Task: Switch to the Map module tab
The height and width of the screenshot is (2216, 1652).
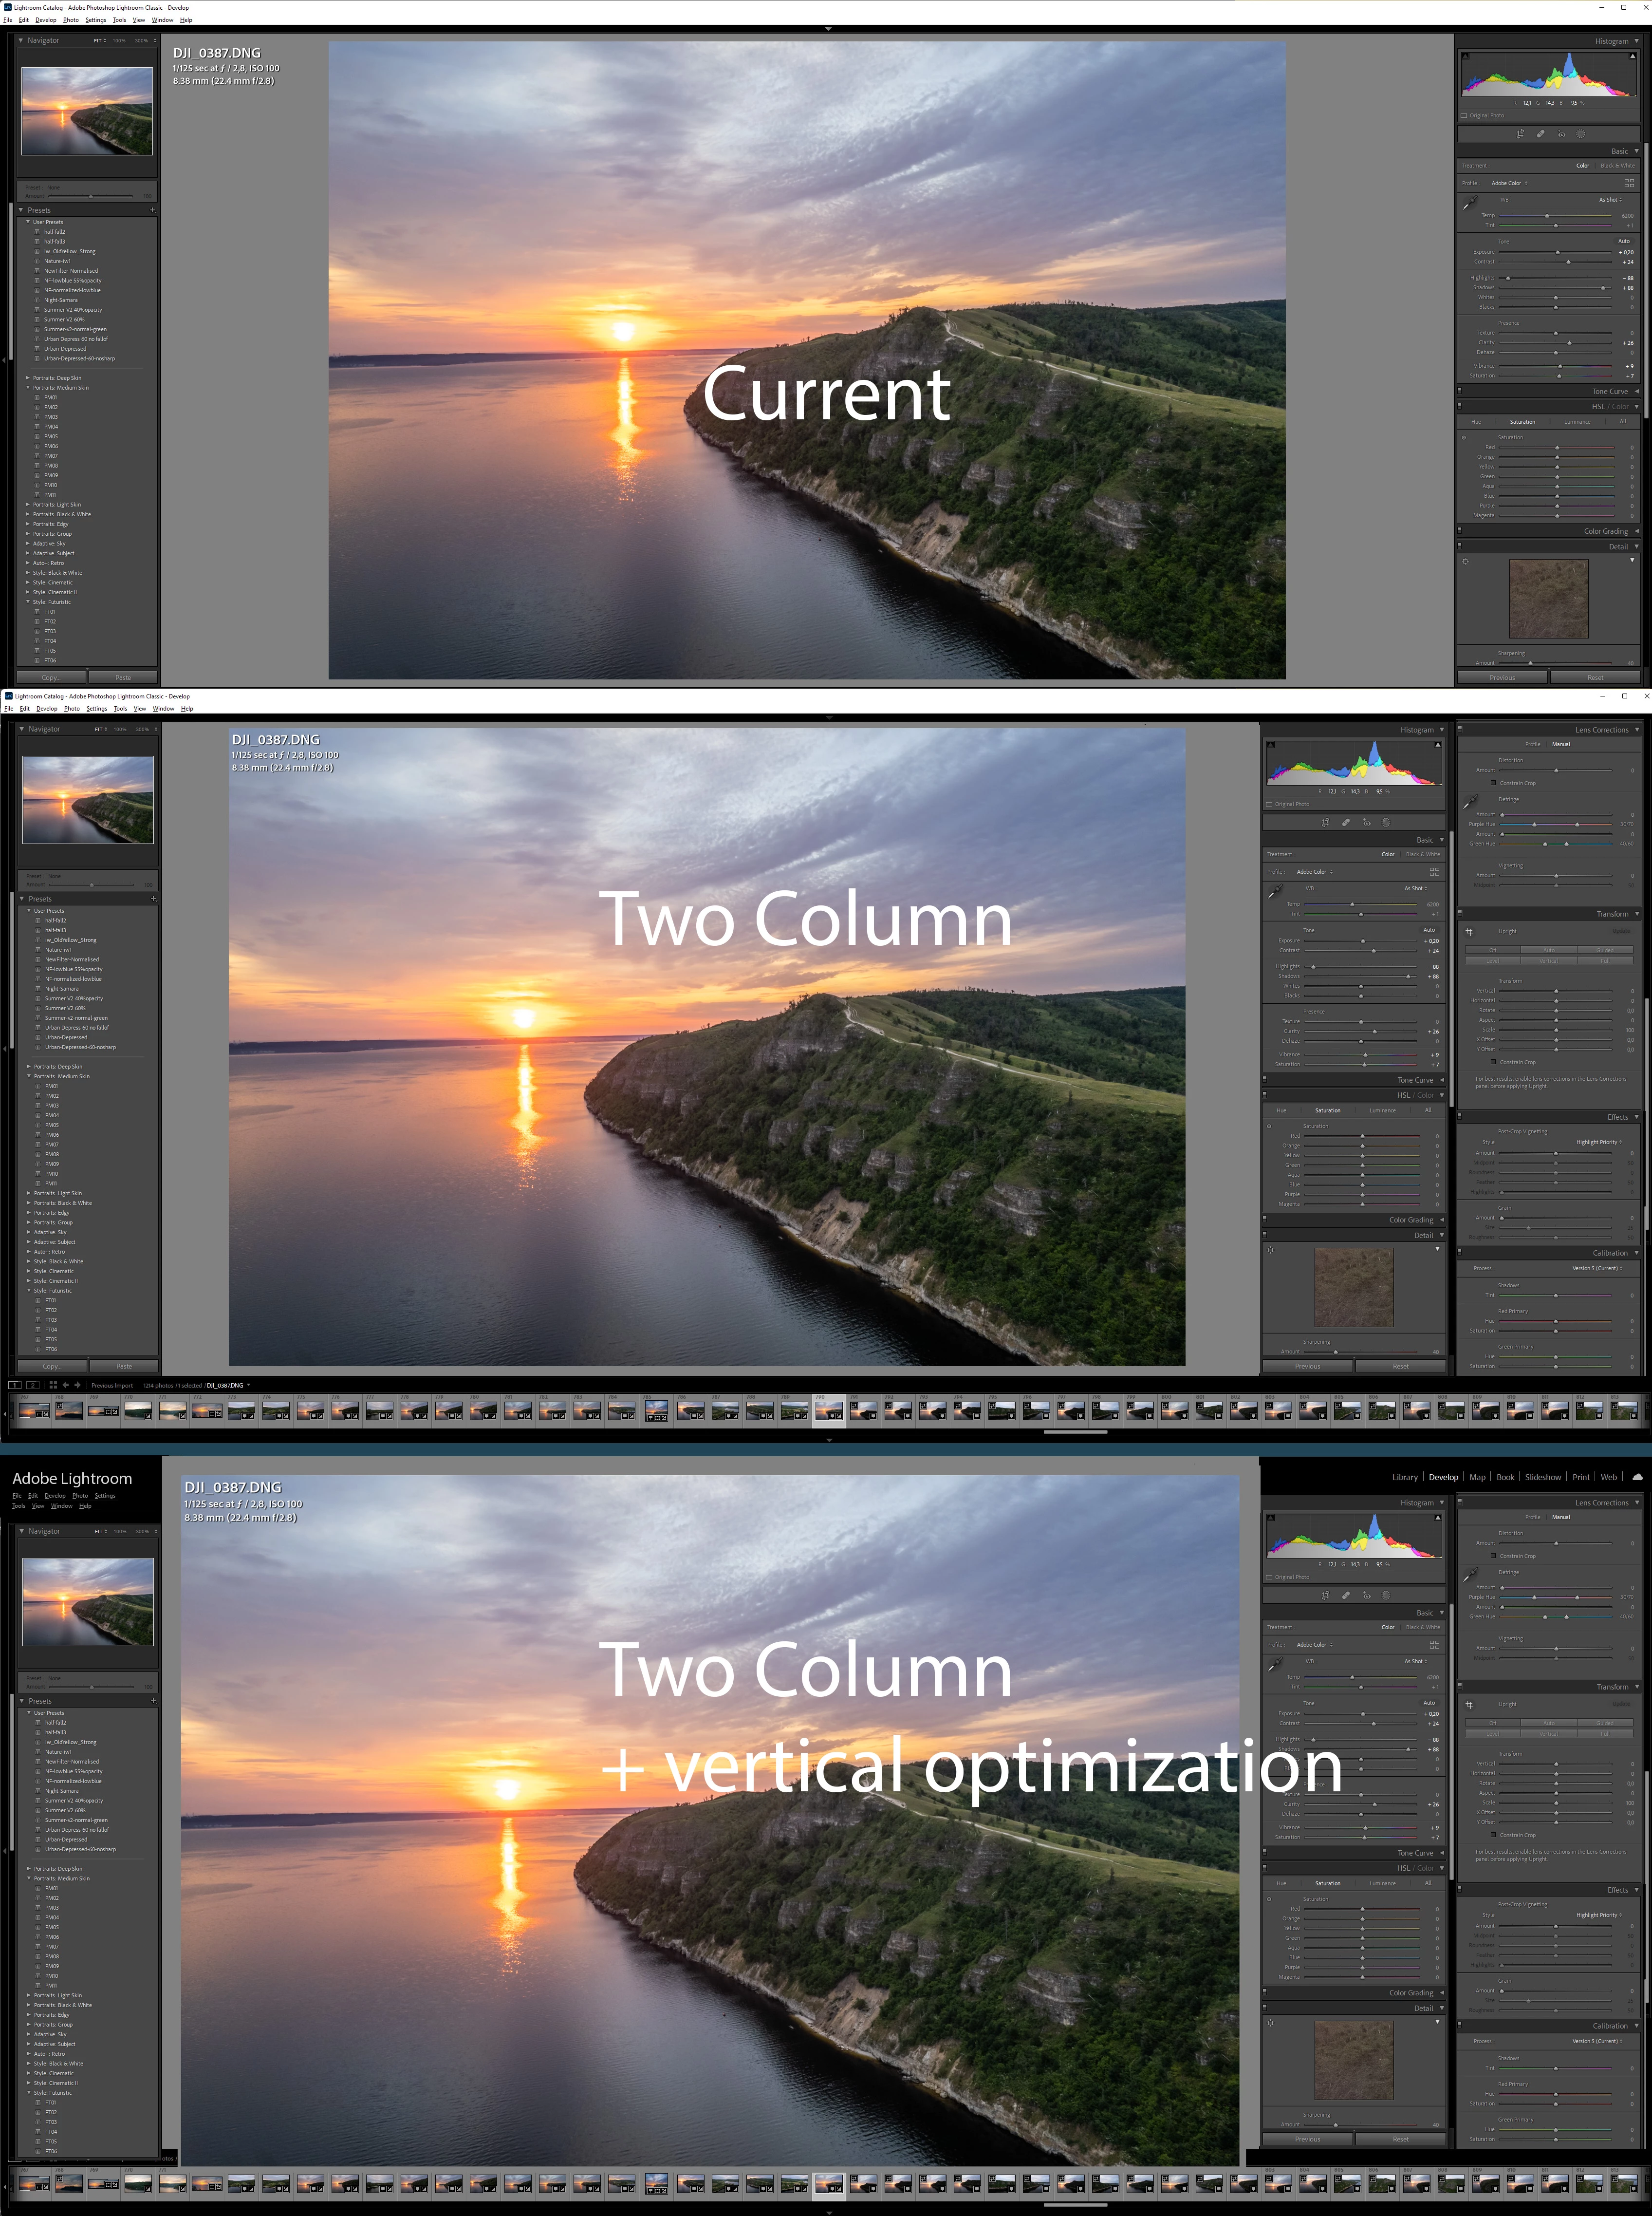Action: pos(1477,1478)
